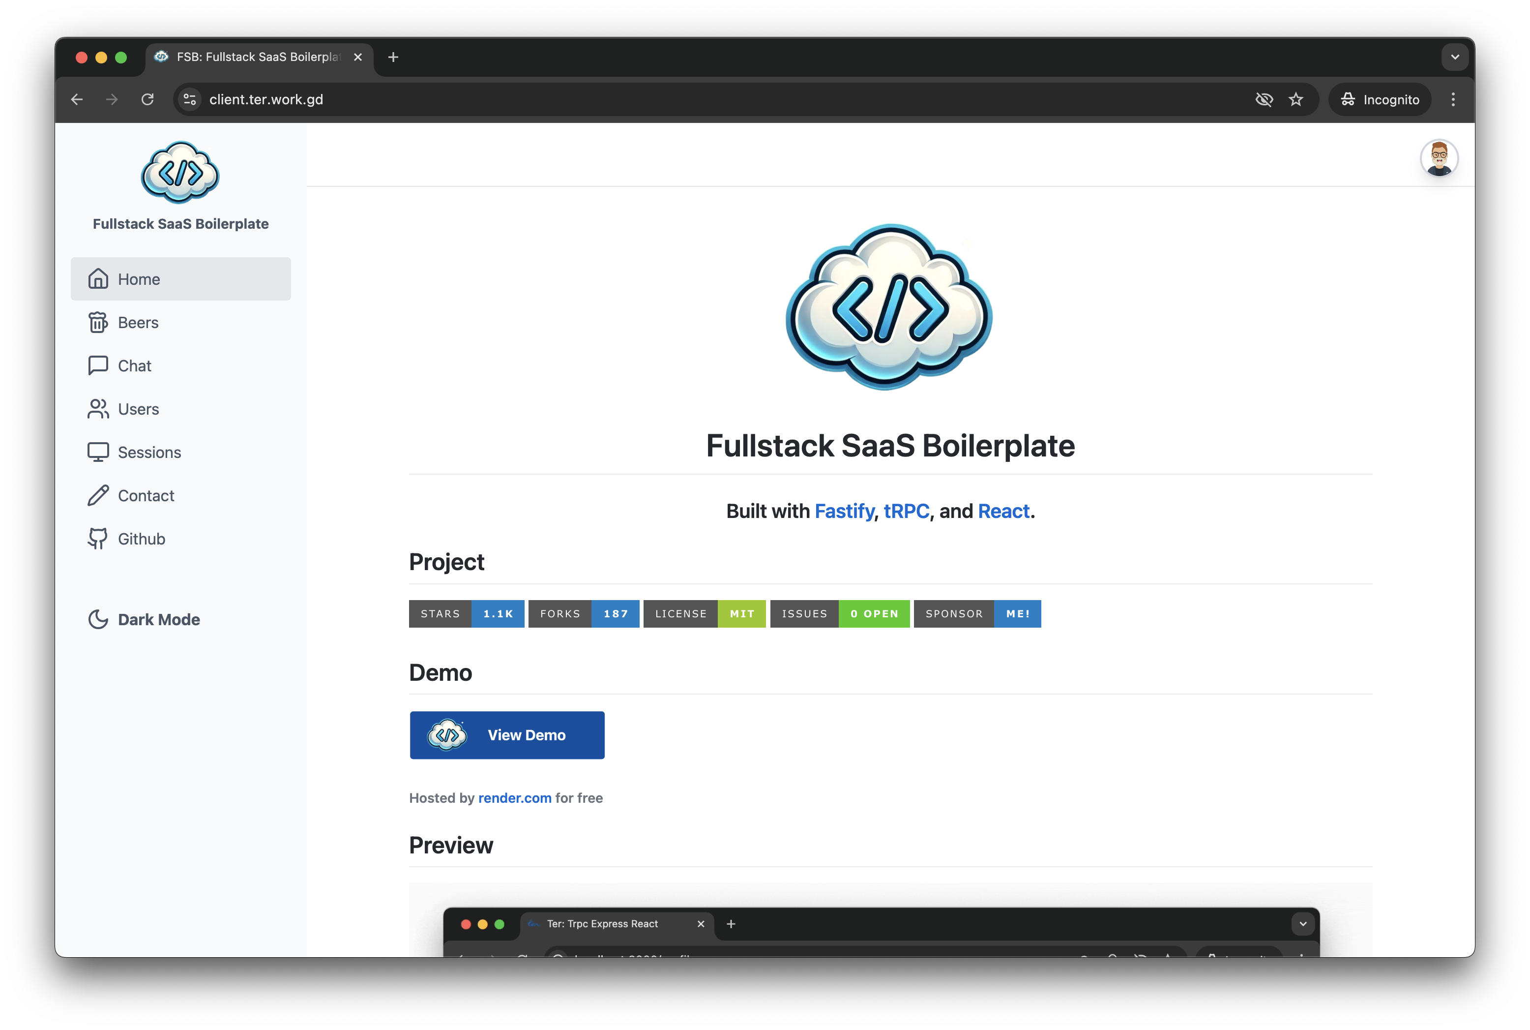Close the FSB Fullstack SaaS Boilerplate tab

point(358,57)
